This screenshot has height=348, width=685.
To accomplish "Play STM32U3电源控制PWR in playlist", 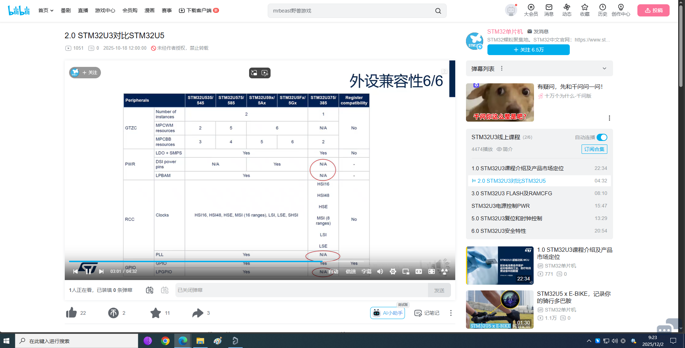I will [539, 206].
